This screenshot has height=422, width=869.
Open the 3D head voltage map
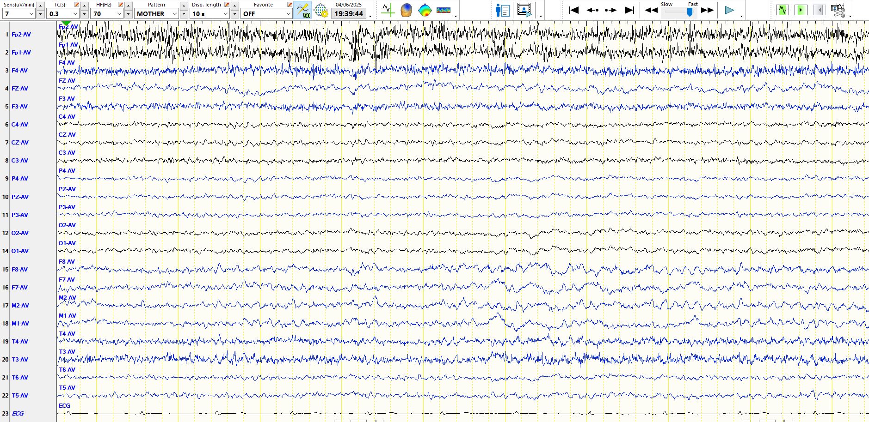pyautogui.click(x=406, y=10)
